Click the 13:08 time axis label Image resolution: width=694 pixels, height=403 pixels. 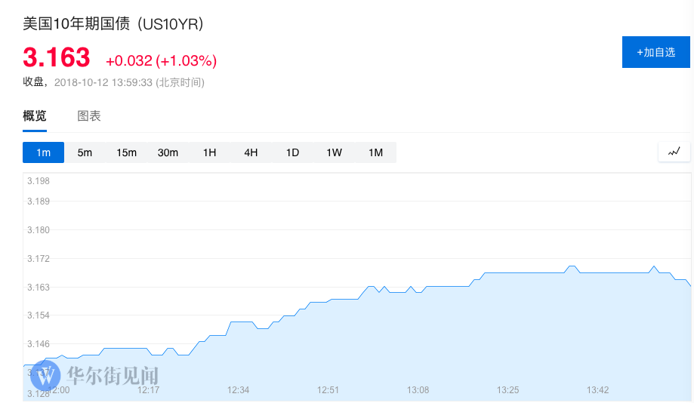point(418,390)
